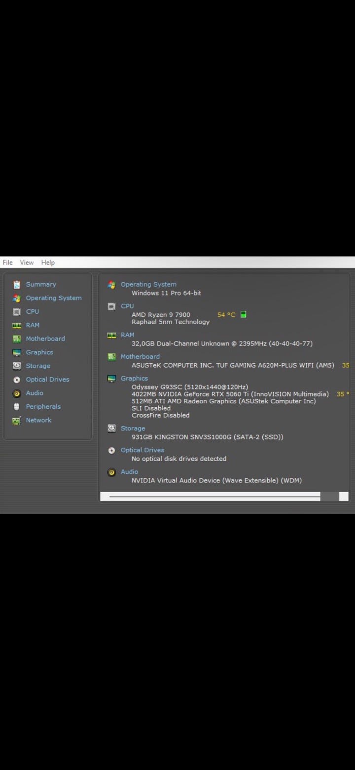
Task: Open the Storage heading link in summary
Action: [x=133, y=428]
